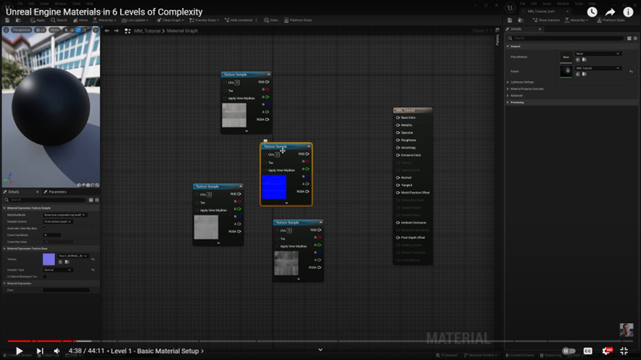This screenshot has height=360, width=641.
Task: Open the Live Update dropdown
Action: click(136, 20)
